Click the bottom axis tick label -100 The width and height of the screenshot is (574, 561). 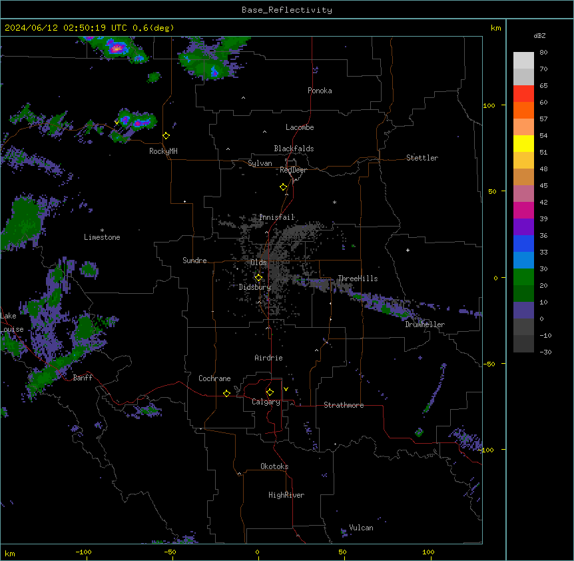(84, 552)
